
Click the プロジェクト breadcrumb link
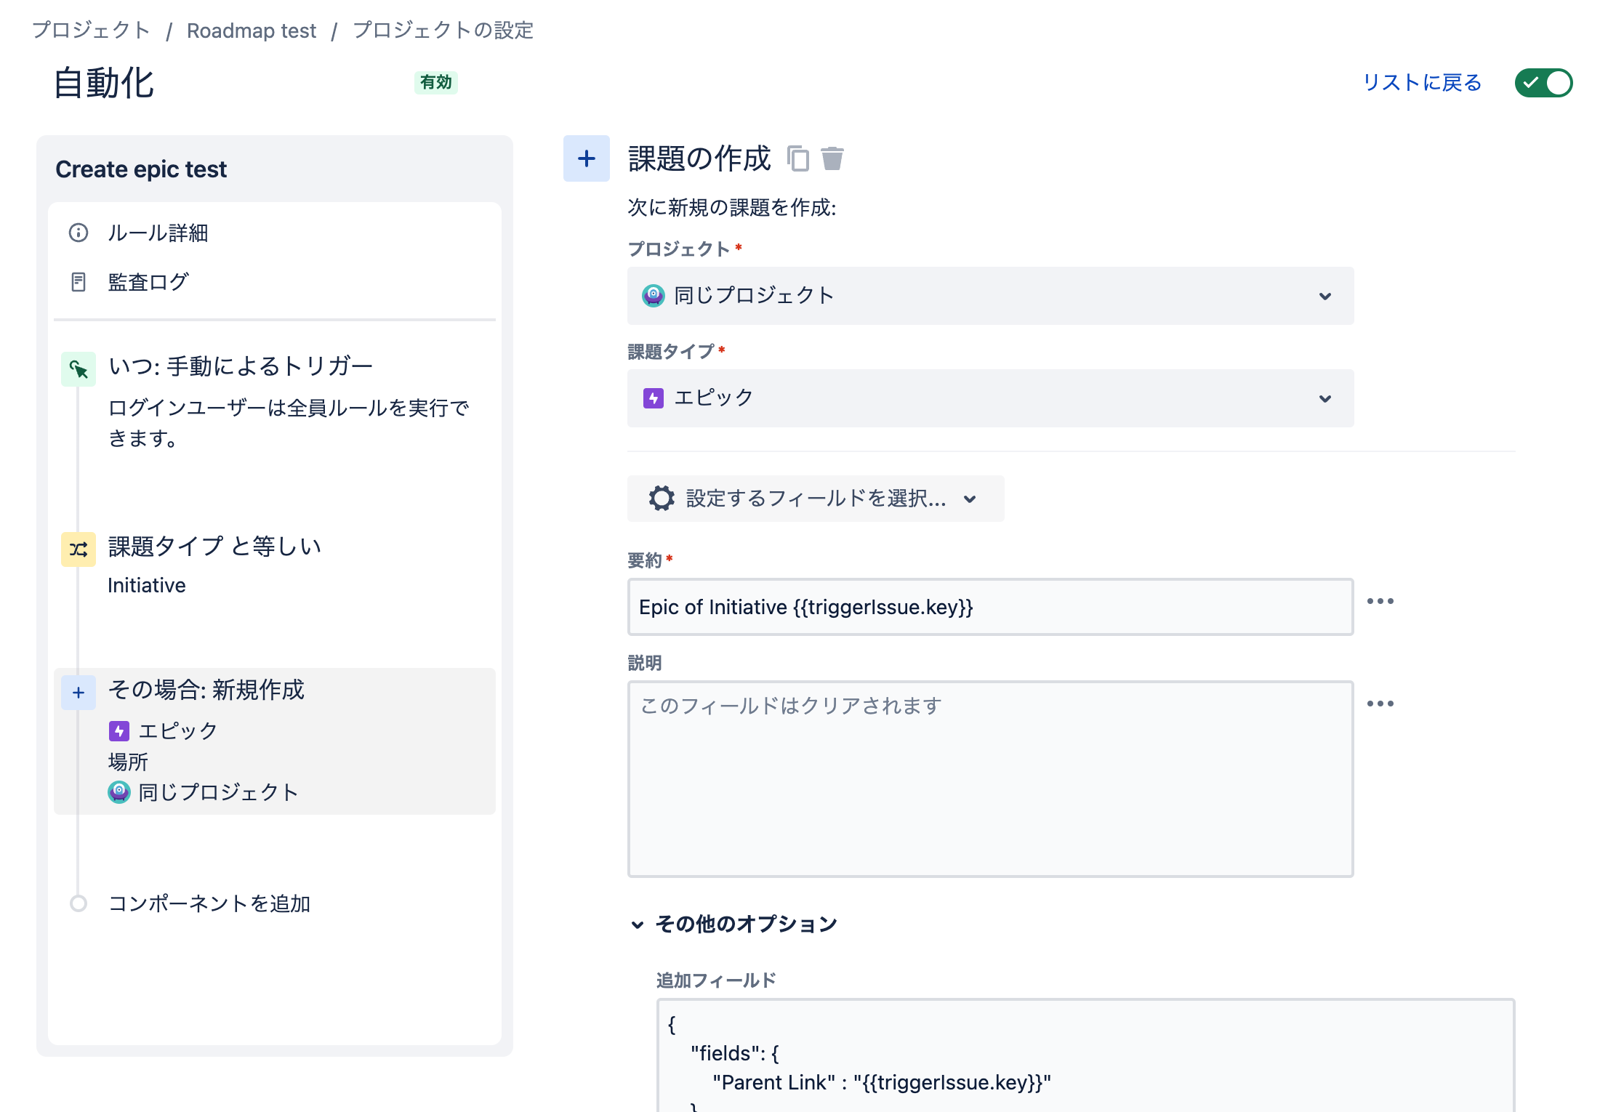tap(92, 30)
